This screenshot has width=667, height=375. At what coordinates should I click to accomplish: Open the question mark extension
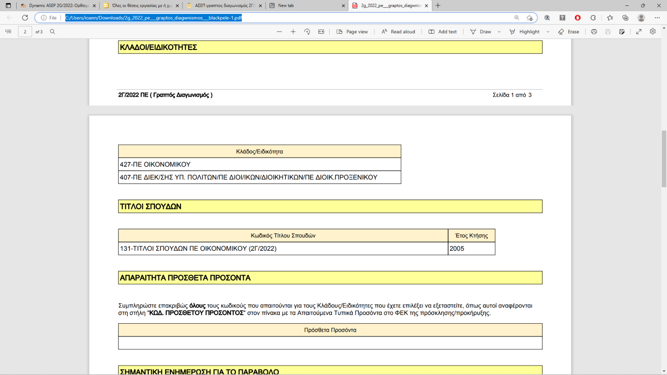562,17
